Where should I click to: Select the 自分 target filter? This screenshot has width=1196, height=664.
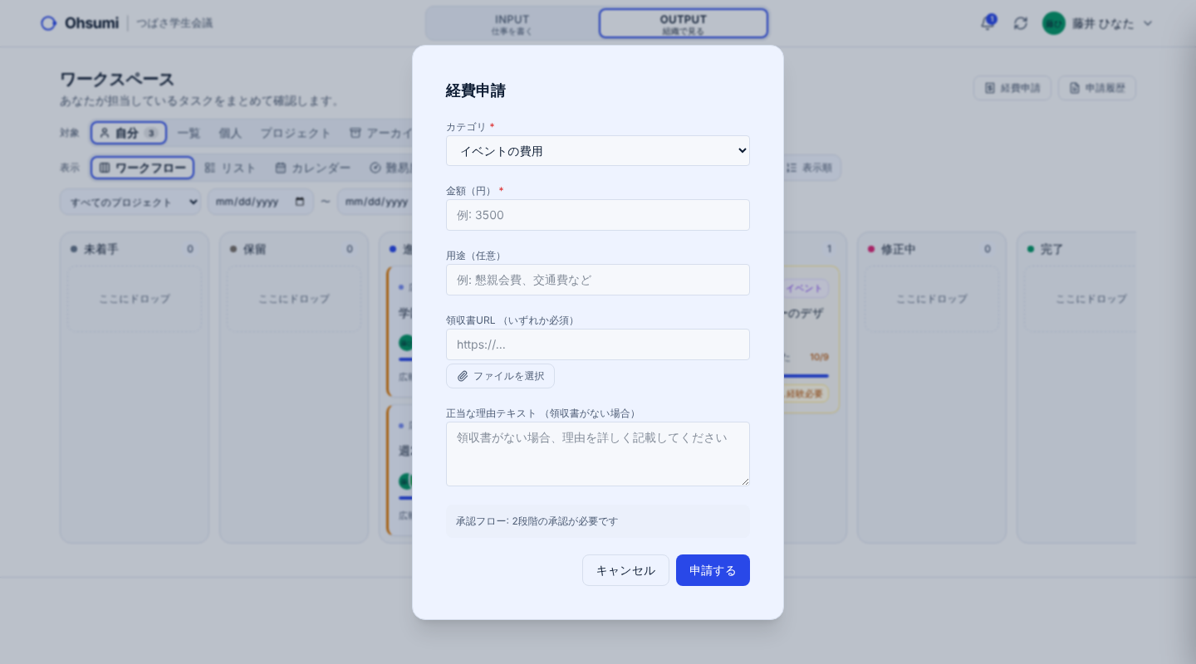coord(129,133)
